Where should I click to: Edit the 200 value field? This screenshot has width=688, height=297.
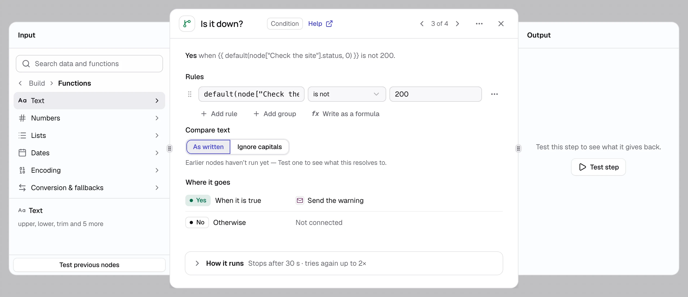(x=435, y=94)
